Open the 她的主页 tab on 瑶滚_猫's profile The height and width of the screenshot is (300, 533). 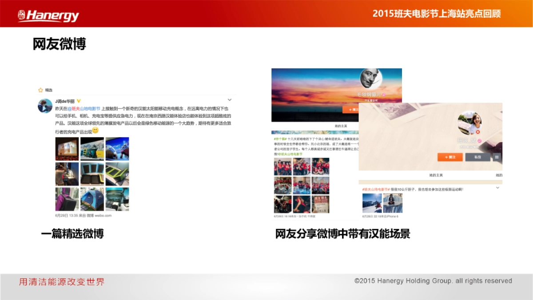tap(437, 175)
